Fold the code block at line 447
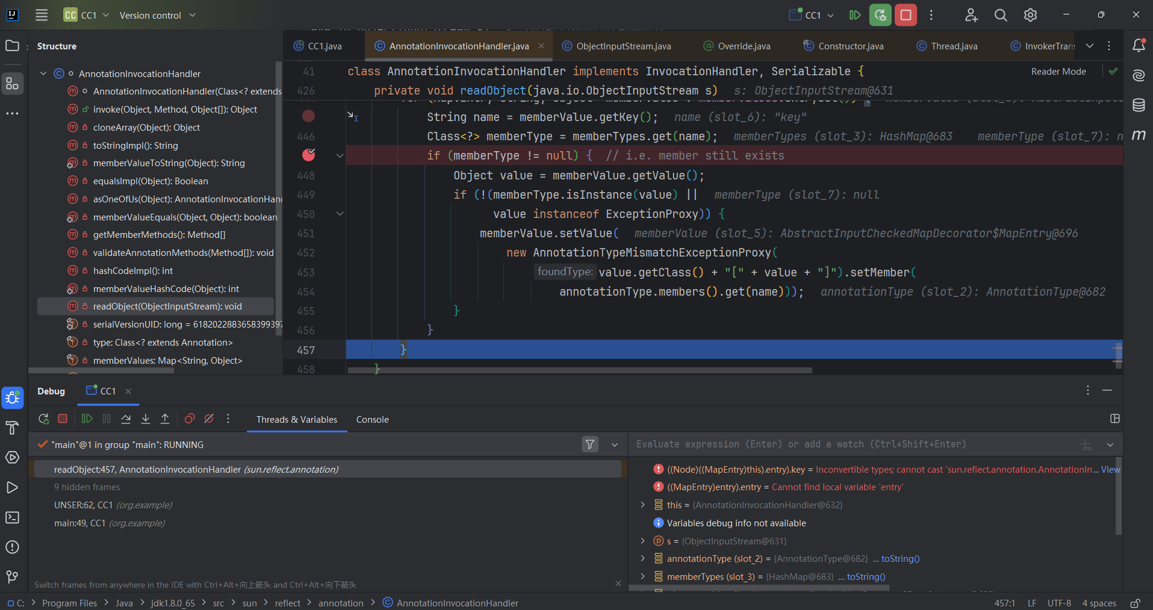The width and height of the screenshot is (1153, 610). [x=340, y=155]
